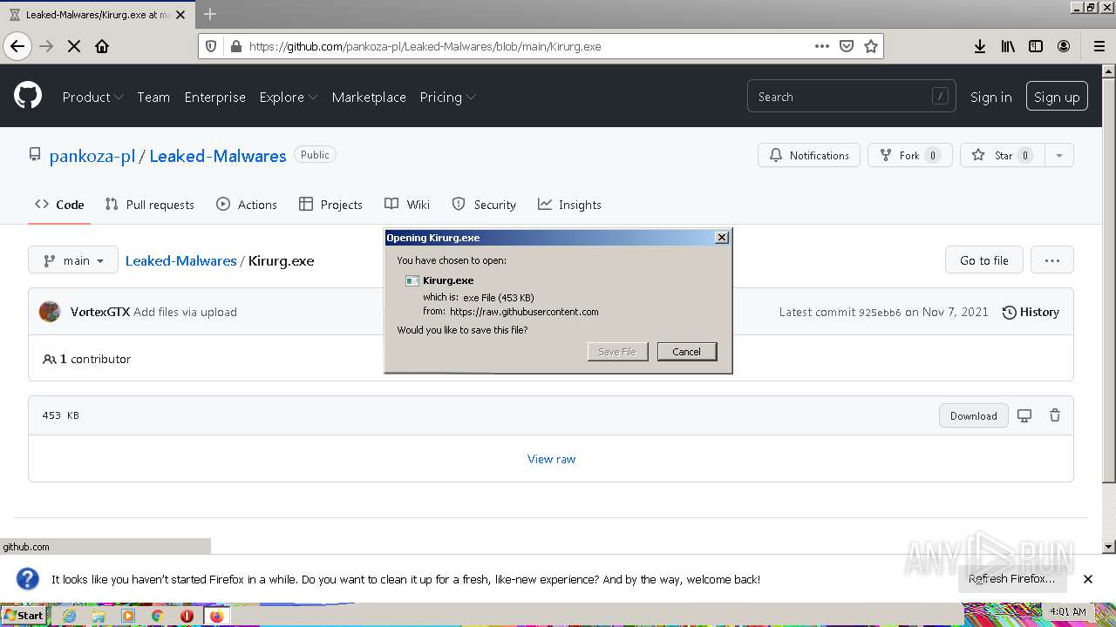Open the Projects tab
Image resolution: width=1116 pixels, height=627 pixels.
(330, 205)
